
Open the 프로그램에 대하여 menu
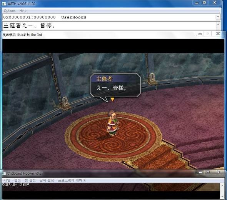click(72, 180)
